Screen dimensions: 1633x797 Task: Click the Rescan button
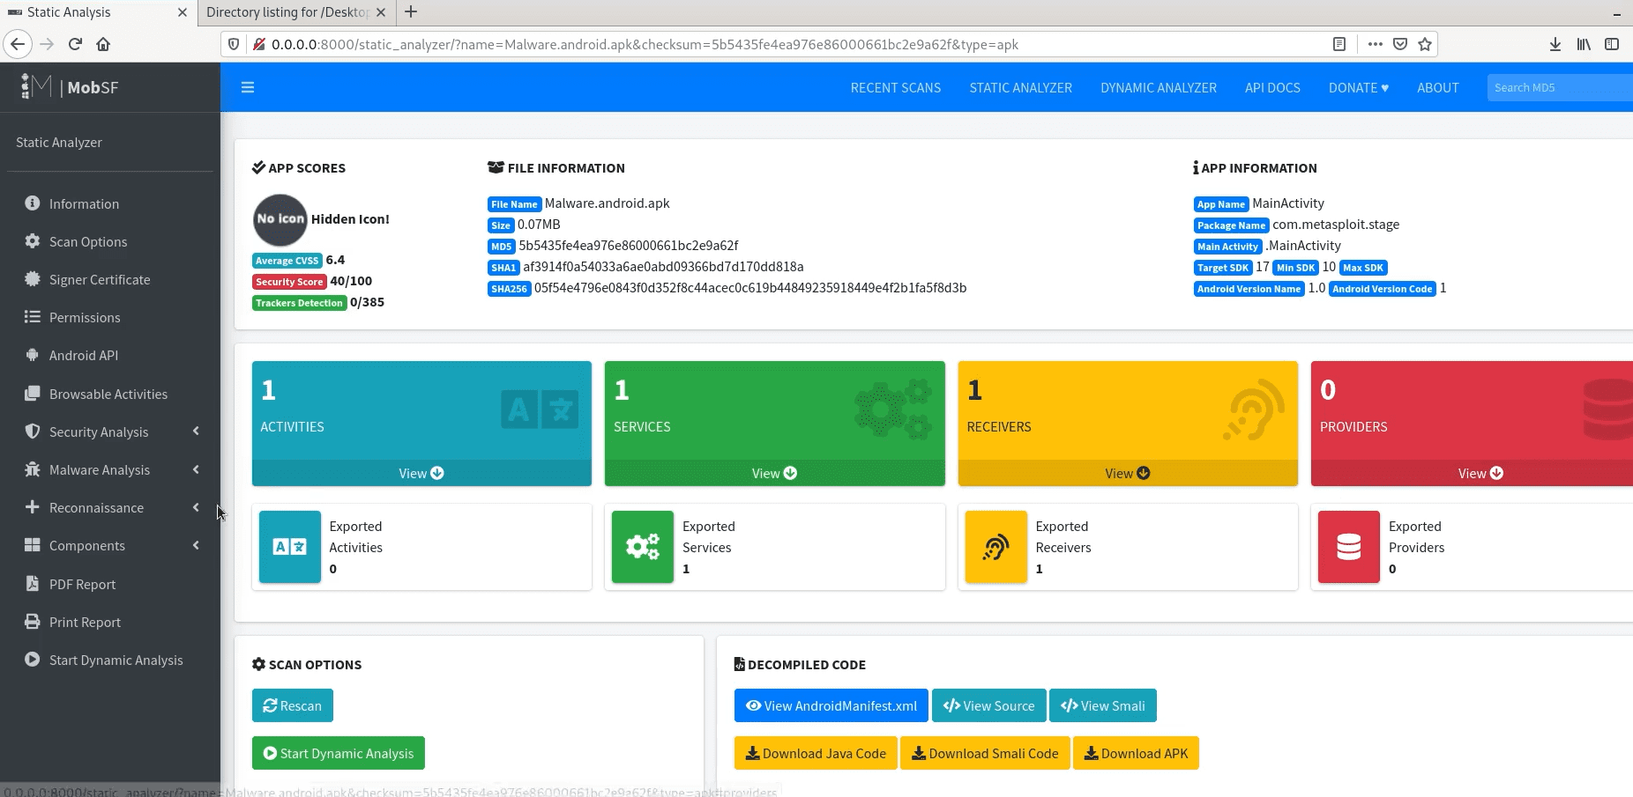coord(292,705)
